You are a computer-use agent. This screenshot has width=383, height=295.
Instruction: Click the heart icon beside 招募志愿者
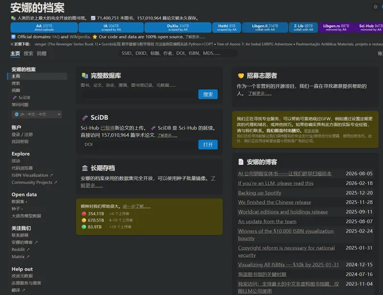(x=241, y=76)
